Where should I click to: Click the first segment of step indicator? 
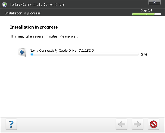click(135, 14)
